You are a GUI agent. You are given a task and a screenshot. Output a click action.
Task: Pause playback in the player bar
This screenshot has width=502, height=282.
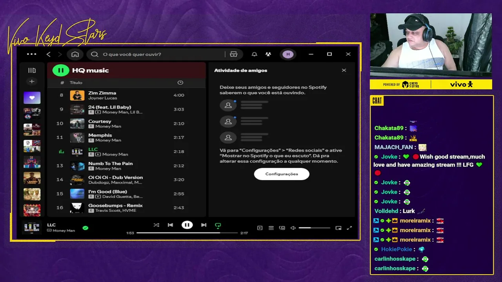[x=187, y=225]
